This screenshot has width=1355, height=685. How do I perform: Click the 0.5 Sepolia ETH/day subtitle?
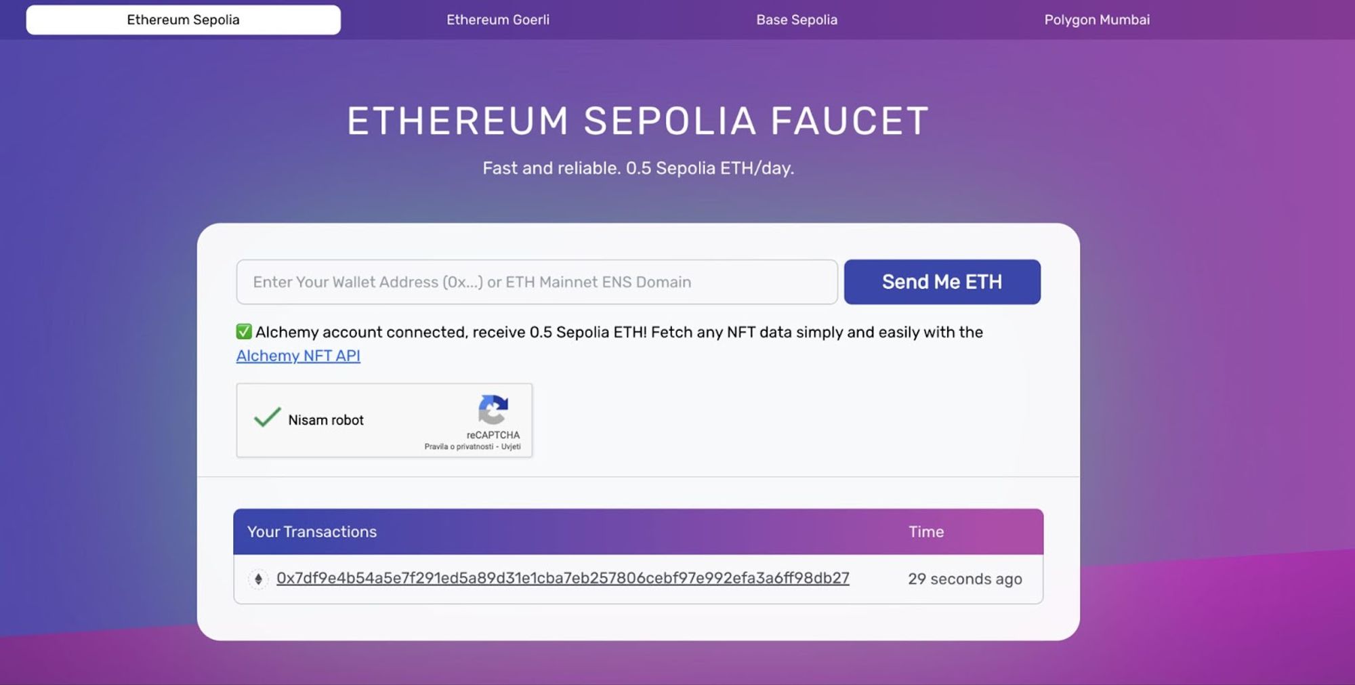(x=638, y=168)
